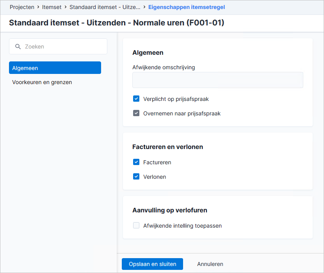This screenshot has height=273, width=324.
Task: Click the Annuleren button
Action: 210,264
